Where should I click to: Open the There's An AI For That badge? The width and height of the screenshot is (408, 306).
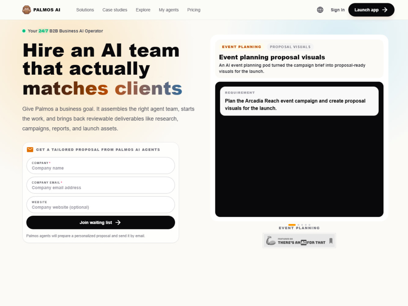point(299,241)
